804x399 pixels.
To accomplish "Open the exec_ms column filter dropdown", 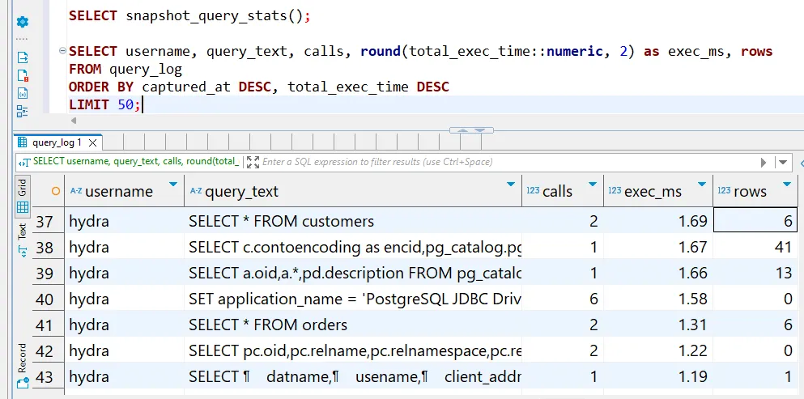I will pos(702,184).
